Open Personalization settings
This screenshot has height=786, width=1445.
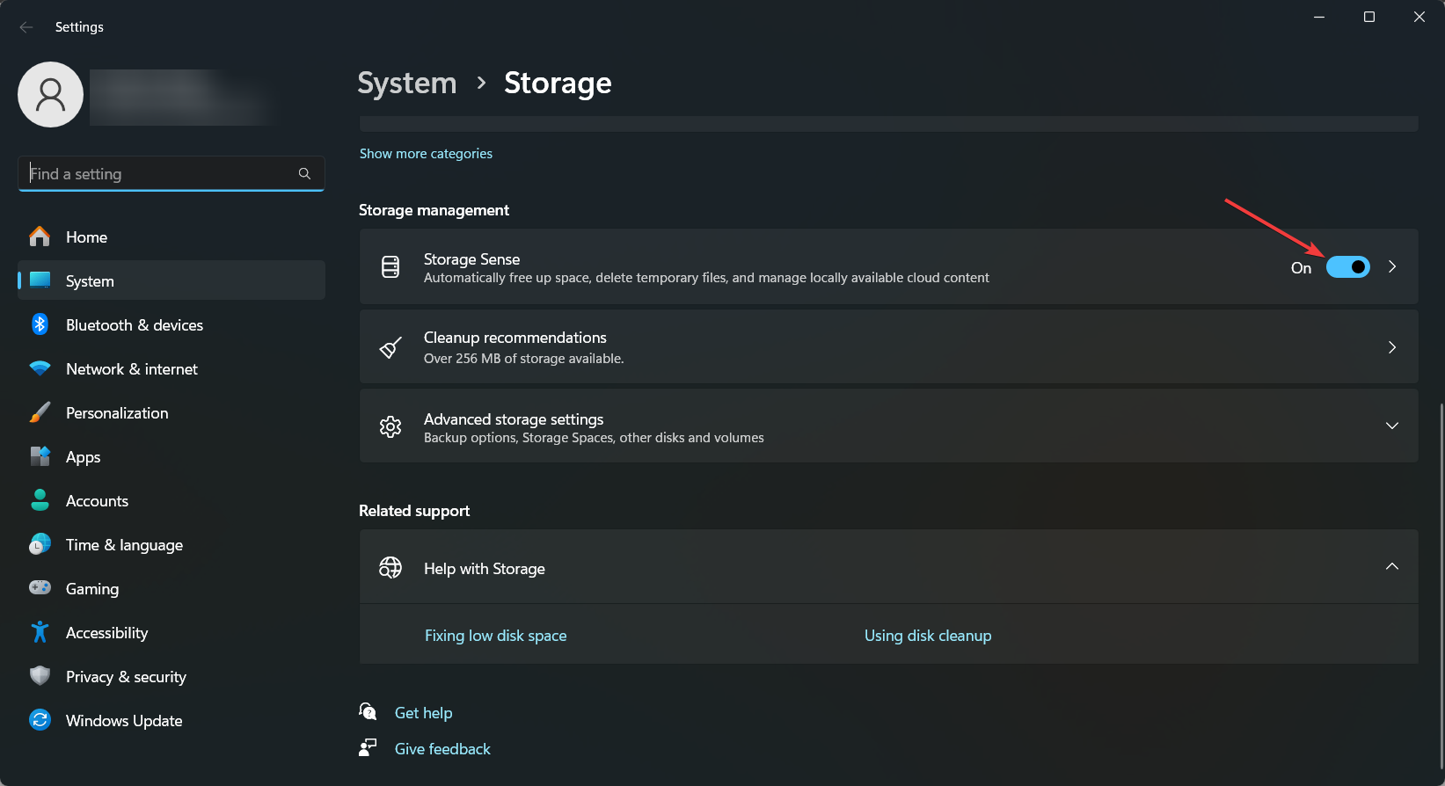tap(172, 412)
